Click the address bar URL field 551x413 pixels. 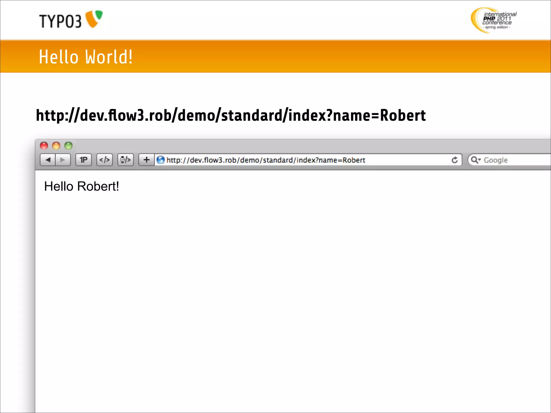point(308,160)
